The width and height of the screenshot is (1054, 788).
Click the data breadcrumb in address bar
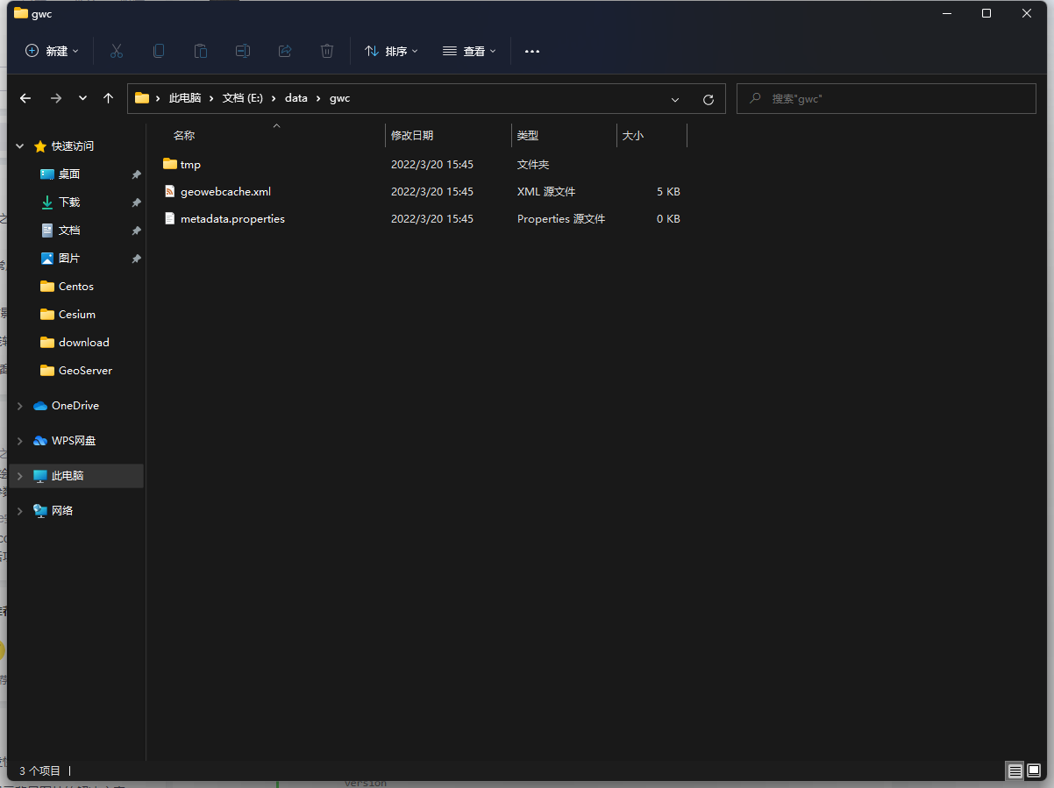pyautogui.click(x=296, y=98)
